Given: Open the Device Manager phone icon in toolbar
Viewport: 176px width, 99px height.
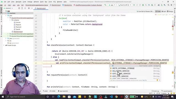Looking at the screenshot, I should [162, 5].
